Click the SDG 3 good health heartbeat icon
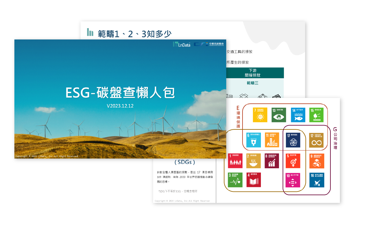 [x=235, y=180]
